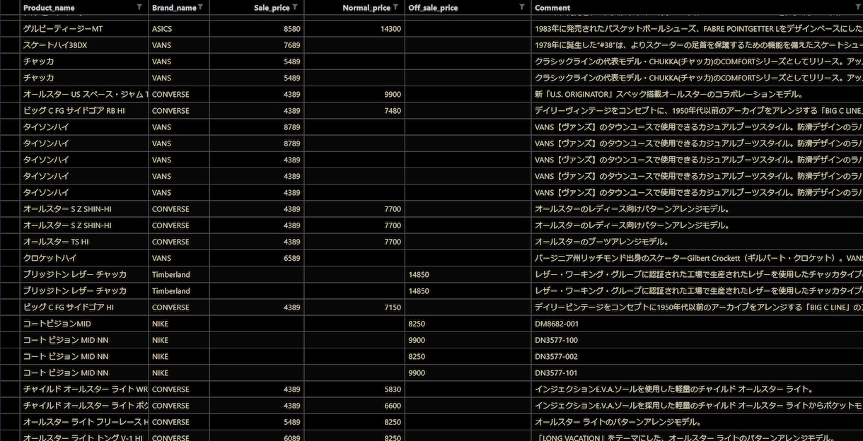Click the sale price 8580 cell
Viewport: 863px width, 441px height.
(257, 29)
